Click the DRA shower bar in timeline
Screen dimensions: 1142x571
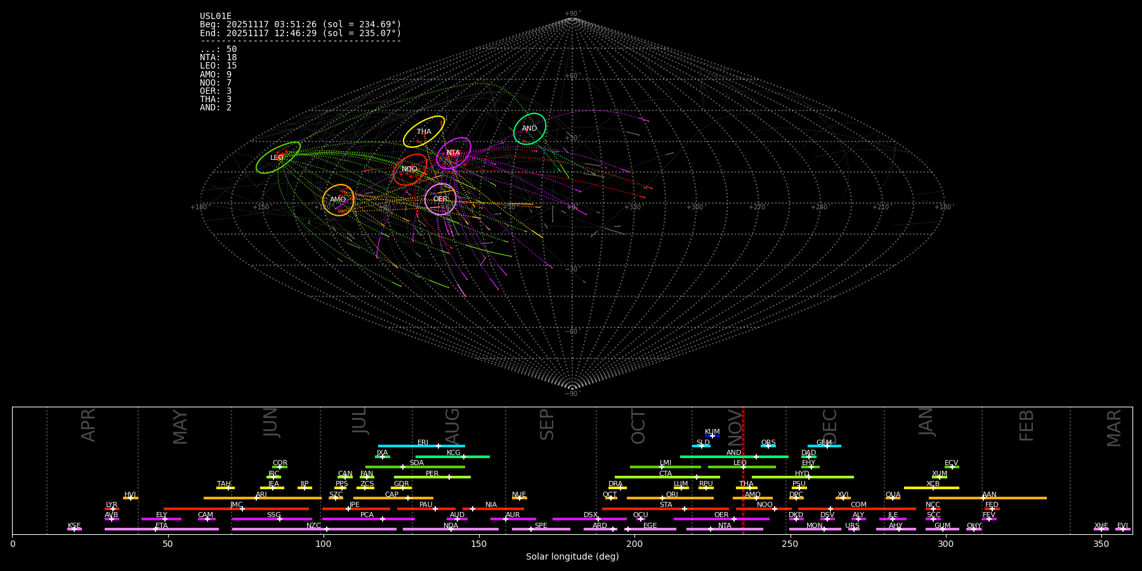click(618, 488)
